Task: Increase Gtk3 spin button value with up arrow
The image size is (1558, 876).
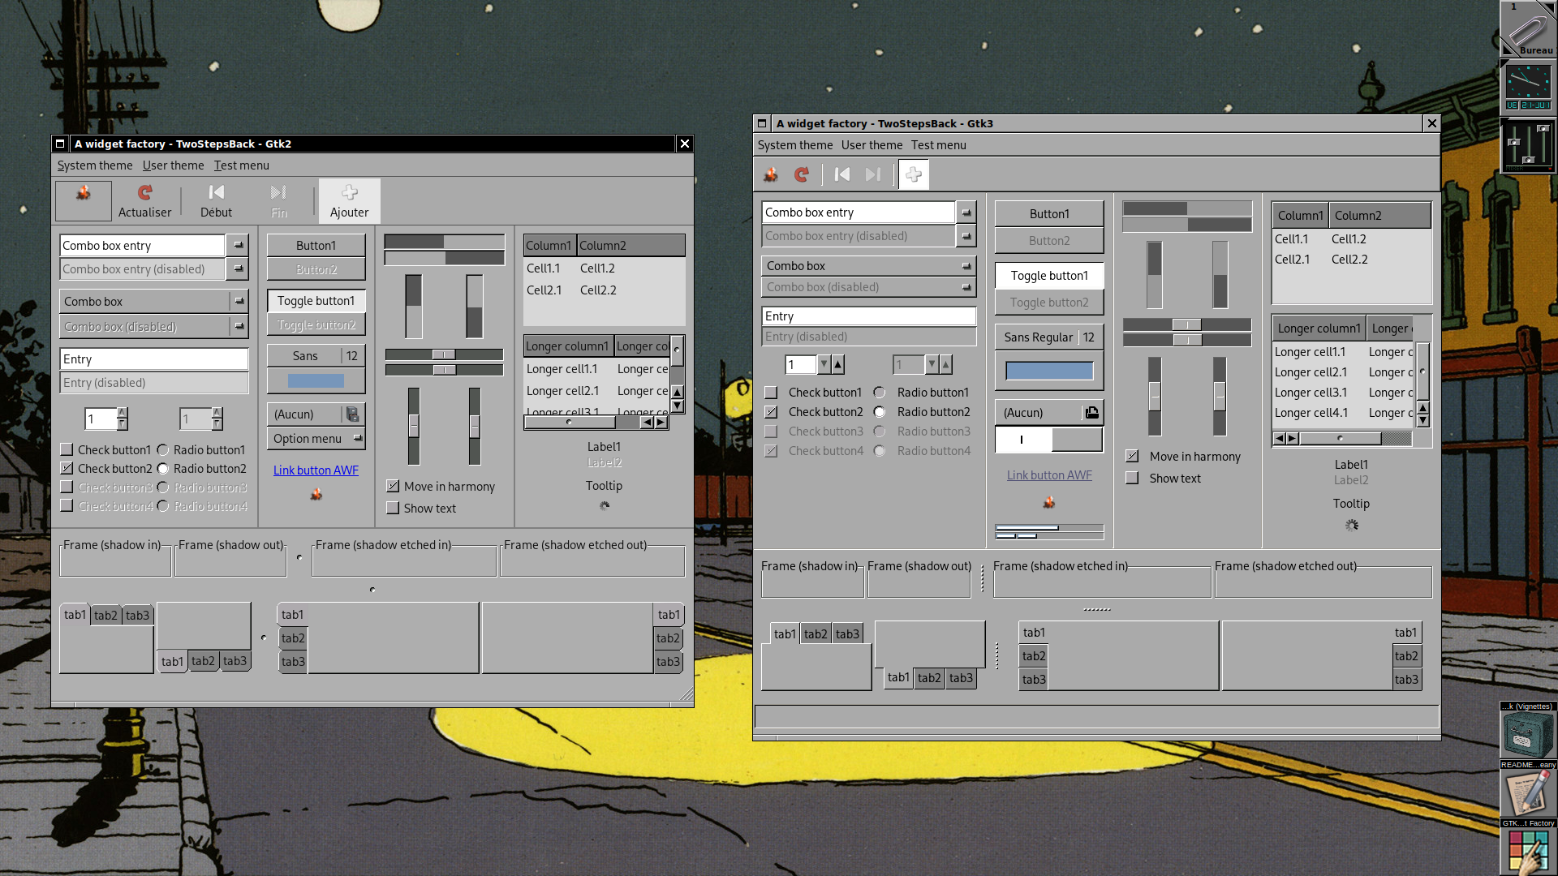Action: click(838, 365)
